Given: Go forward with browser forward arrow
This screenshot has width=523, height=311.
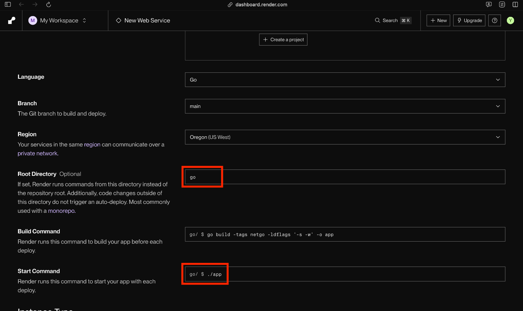Looking at the screenshot, I should pos(35,4).
